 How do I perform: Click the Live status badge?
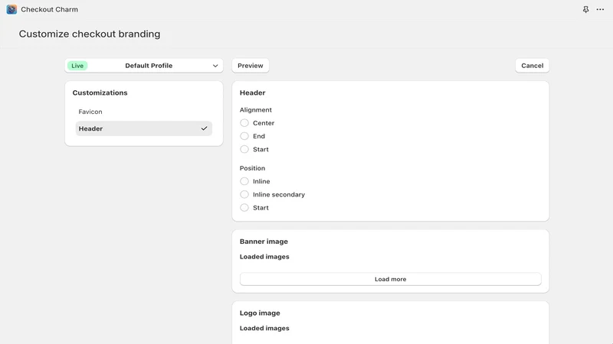[77, 66]
